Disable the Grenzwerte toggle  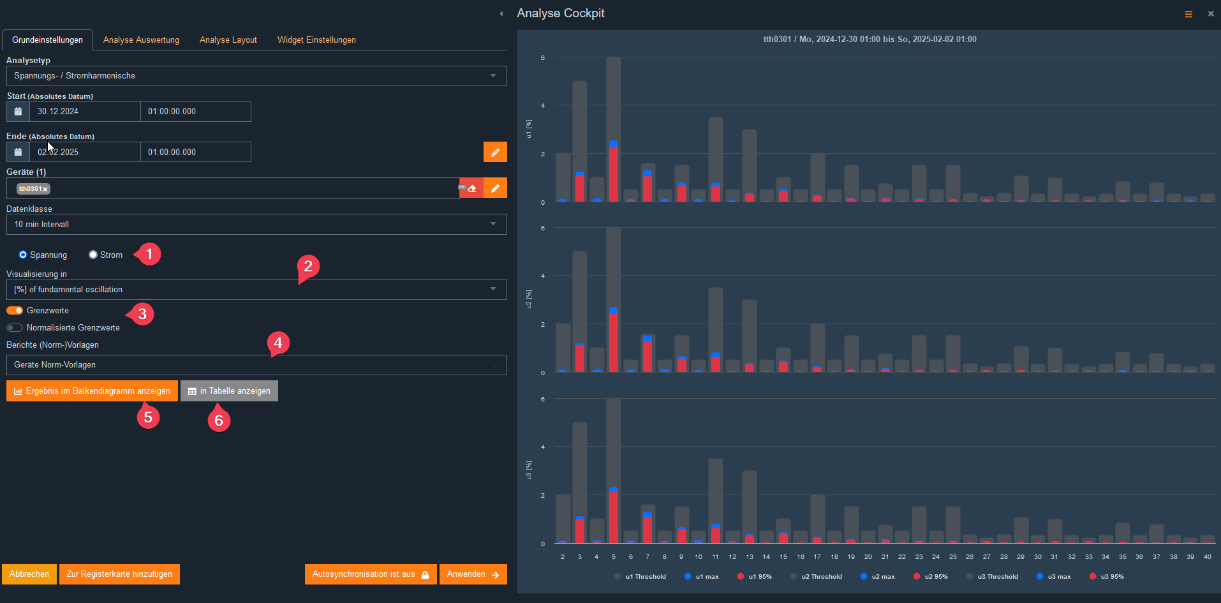15,311
